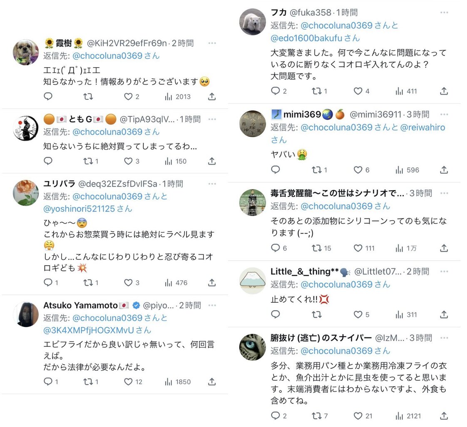Image resolution: width=467 pixels, height=427 pixels.
Task: Open three-dot menu on mimi369's reply
Action: click(444, 114)
